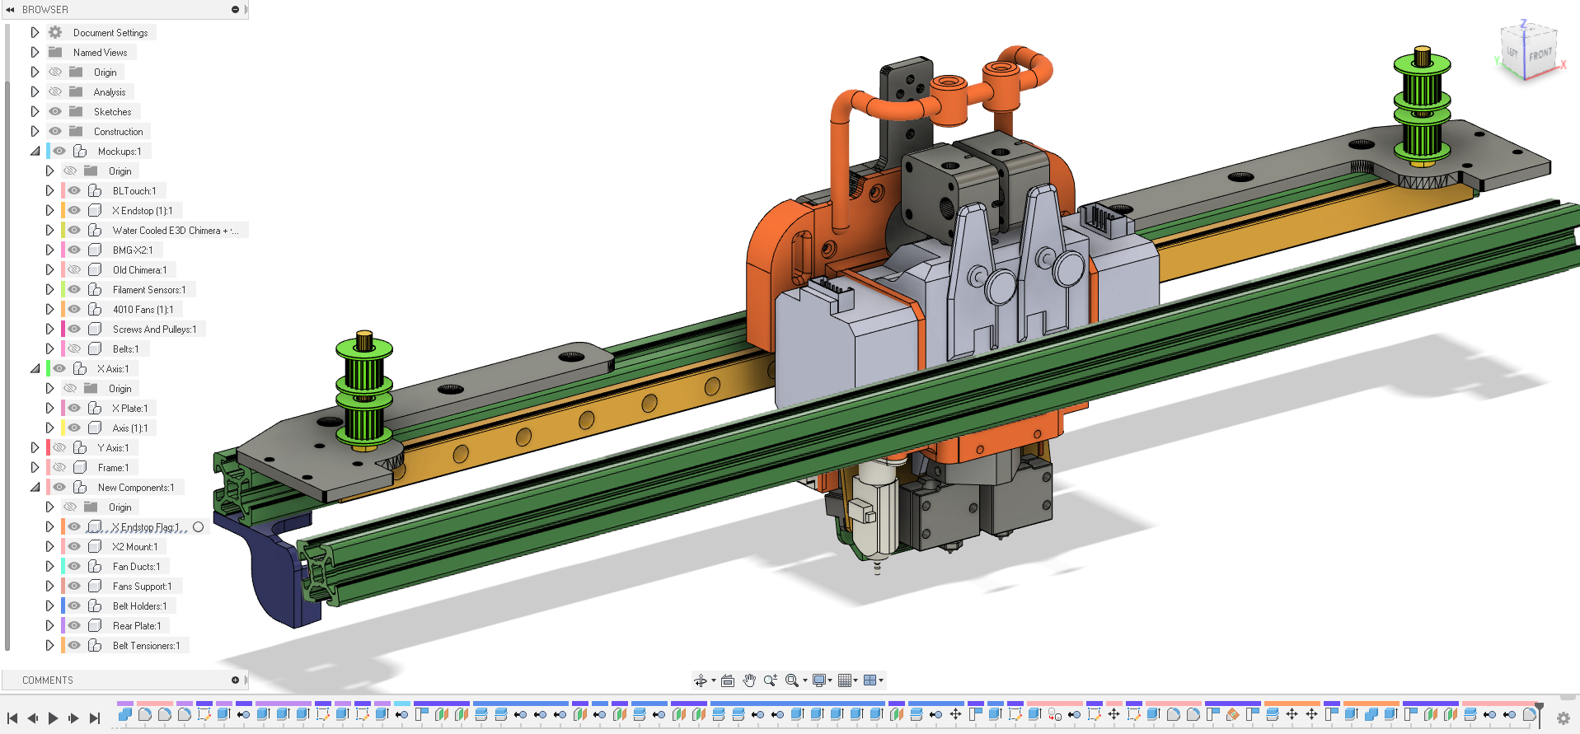Click the timeline end marker handle

1540,713
